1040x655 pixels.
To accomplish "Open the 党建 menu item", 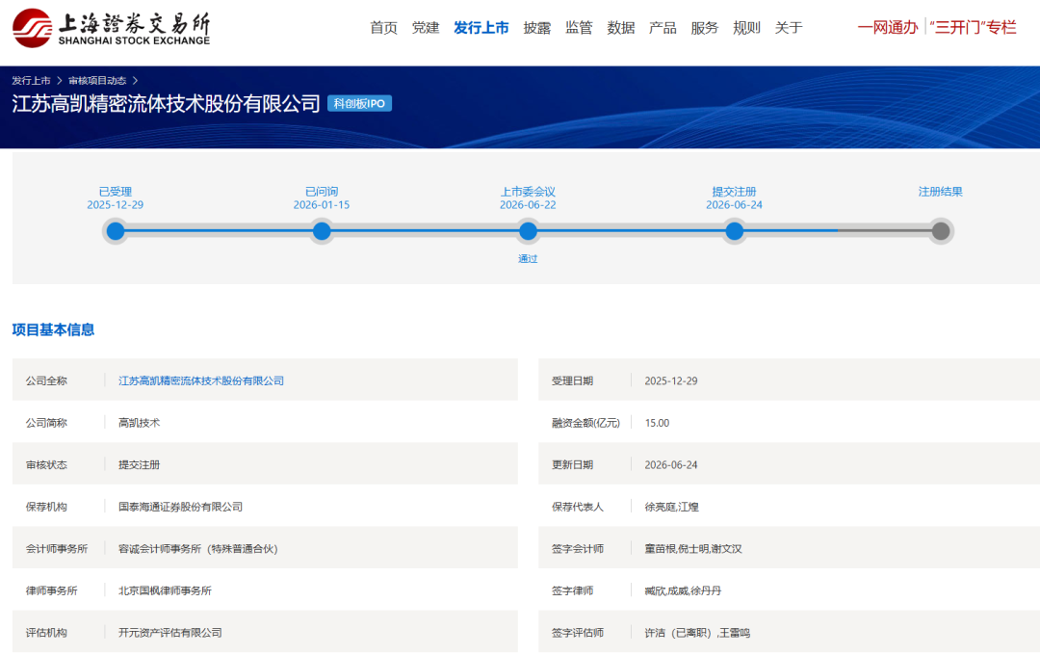I will coord(426,28).
